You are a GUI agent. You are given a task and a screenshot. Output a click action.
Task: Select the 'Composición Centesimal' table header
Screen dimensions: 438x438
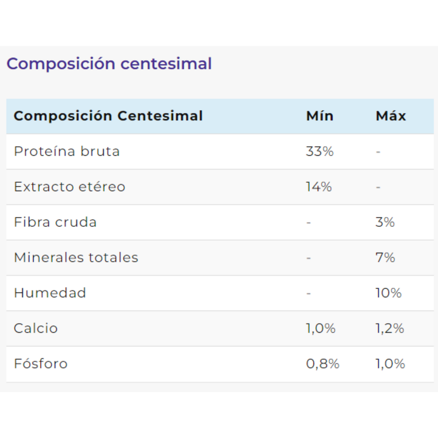click(108, 116)
